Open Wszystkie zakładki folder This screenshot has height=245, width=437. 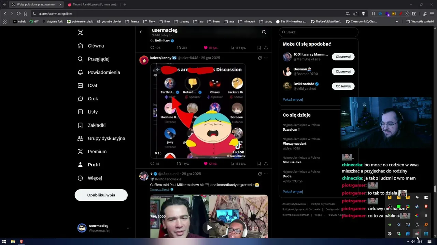[420, 21]
